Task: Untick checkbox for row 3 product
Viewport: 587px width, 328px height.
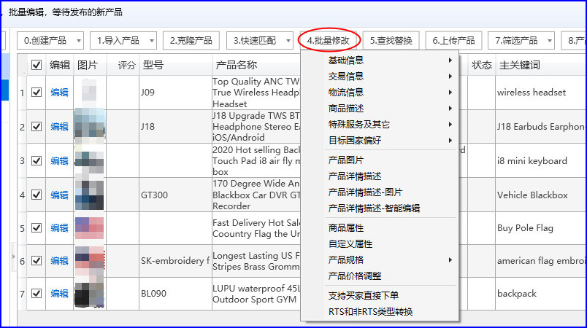Action: [x=37, y=160]
